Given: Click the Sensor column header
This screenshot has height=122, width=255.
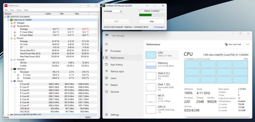Looking at the screenshot, I should pyautogui.click(x=24, y=14).
